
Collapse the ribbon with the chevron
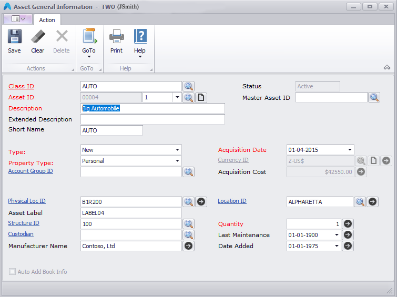[387, 67]
